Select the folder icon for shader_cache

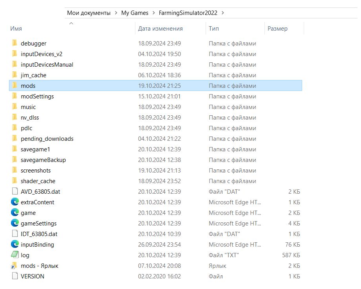(15, 181)
